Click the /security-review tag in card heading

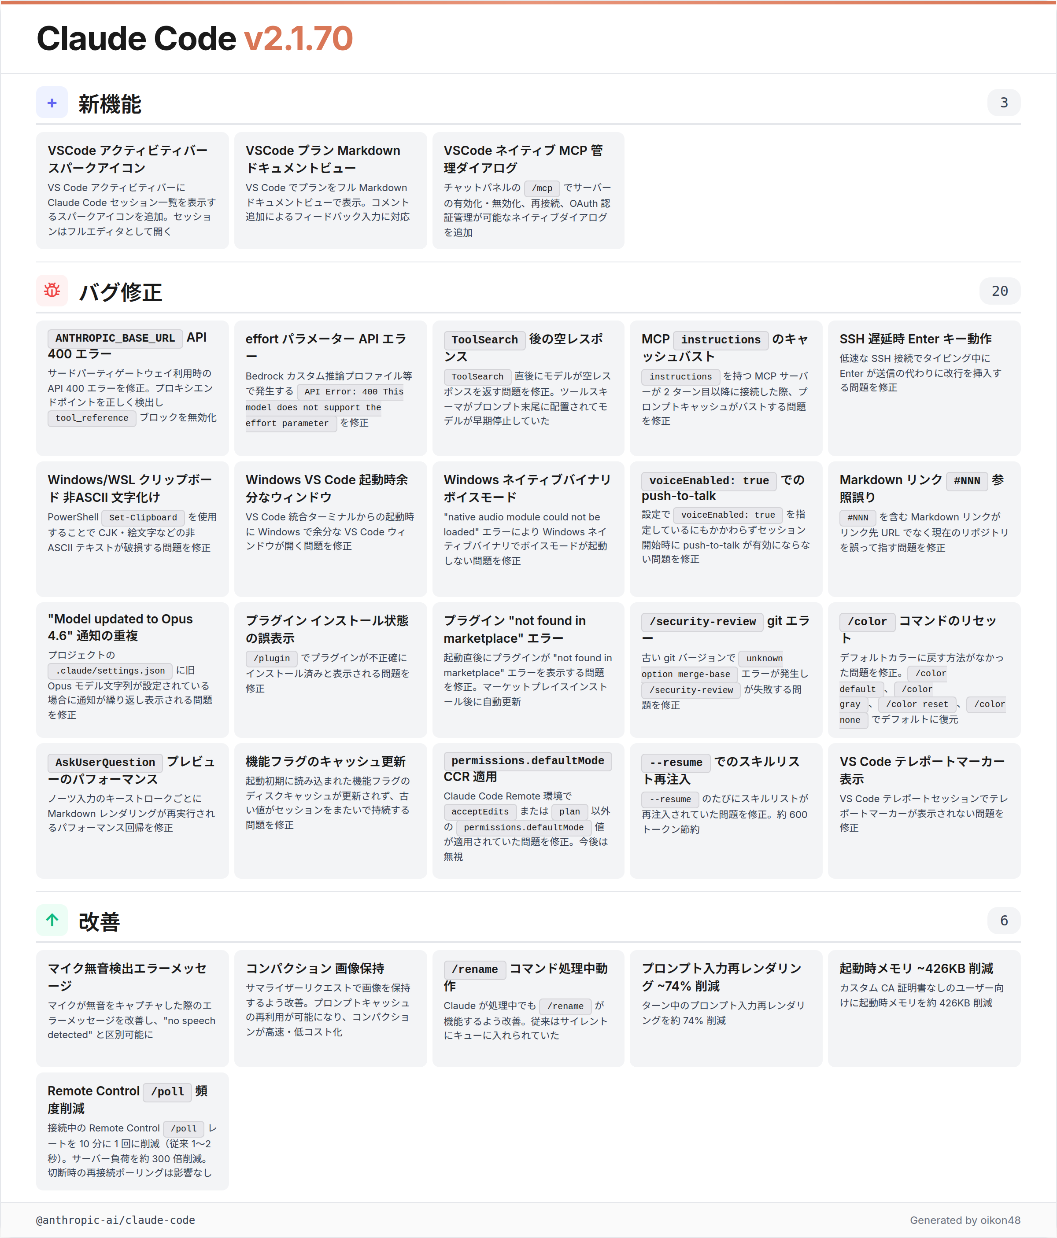pyautogui.click(x=702, y=622)
